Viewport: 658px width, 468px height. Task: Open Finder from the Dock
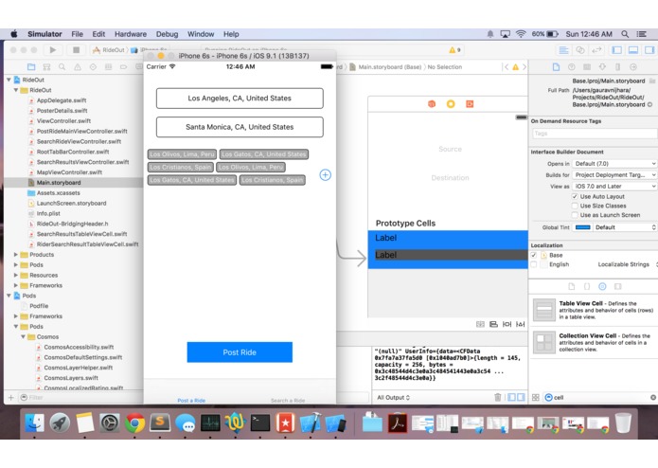click(x=34, y=423)
